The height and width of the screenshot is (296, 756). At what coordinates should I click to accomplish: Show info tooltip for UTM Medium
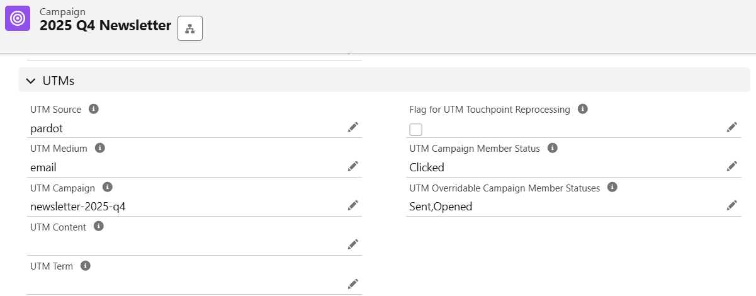coord(99,148)
